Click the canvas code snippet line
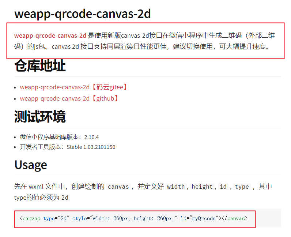Viewport: 291px width, 237px height. point(134,218)
